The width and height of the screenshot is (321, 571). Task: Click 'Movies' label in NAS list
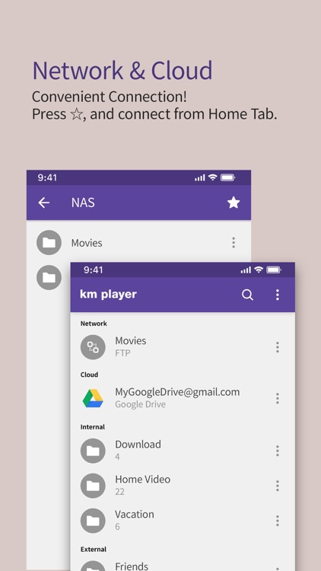87,243
